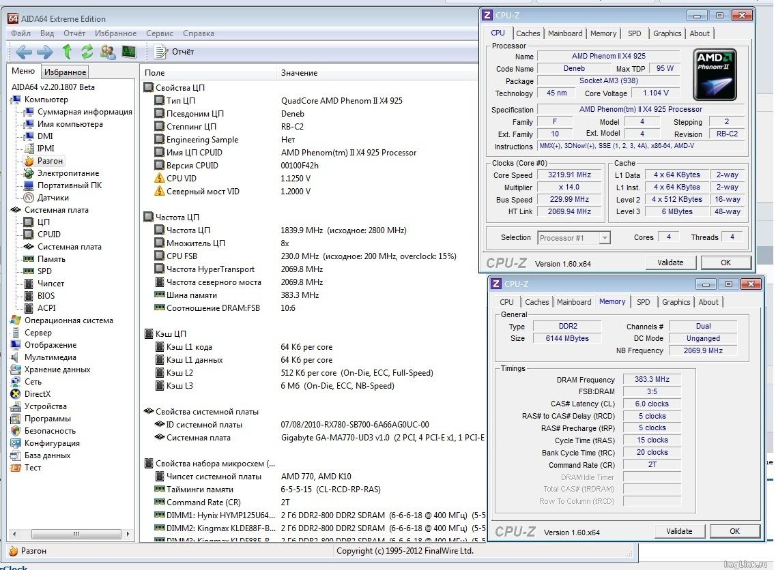Open the Отчёт menu in the menu bar

74,33
